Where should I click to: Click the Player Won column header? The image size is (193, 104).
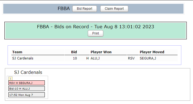[x=101, y=52]
